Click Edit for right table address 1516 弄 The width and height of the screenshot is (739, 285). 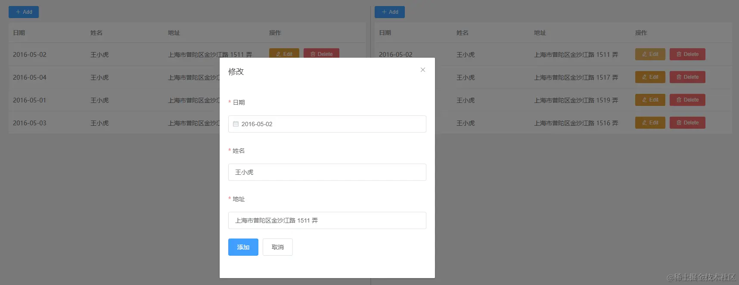tap(650, 123)
